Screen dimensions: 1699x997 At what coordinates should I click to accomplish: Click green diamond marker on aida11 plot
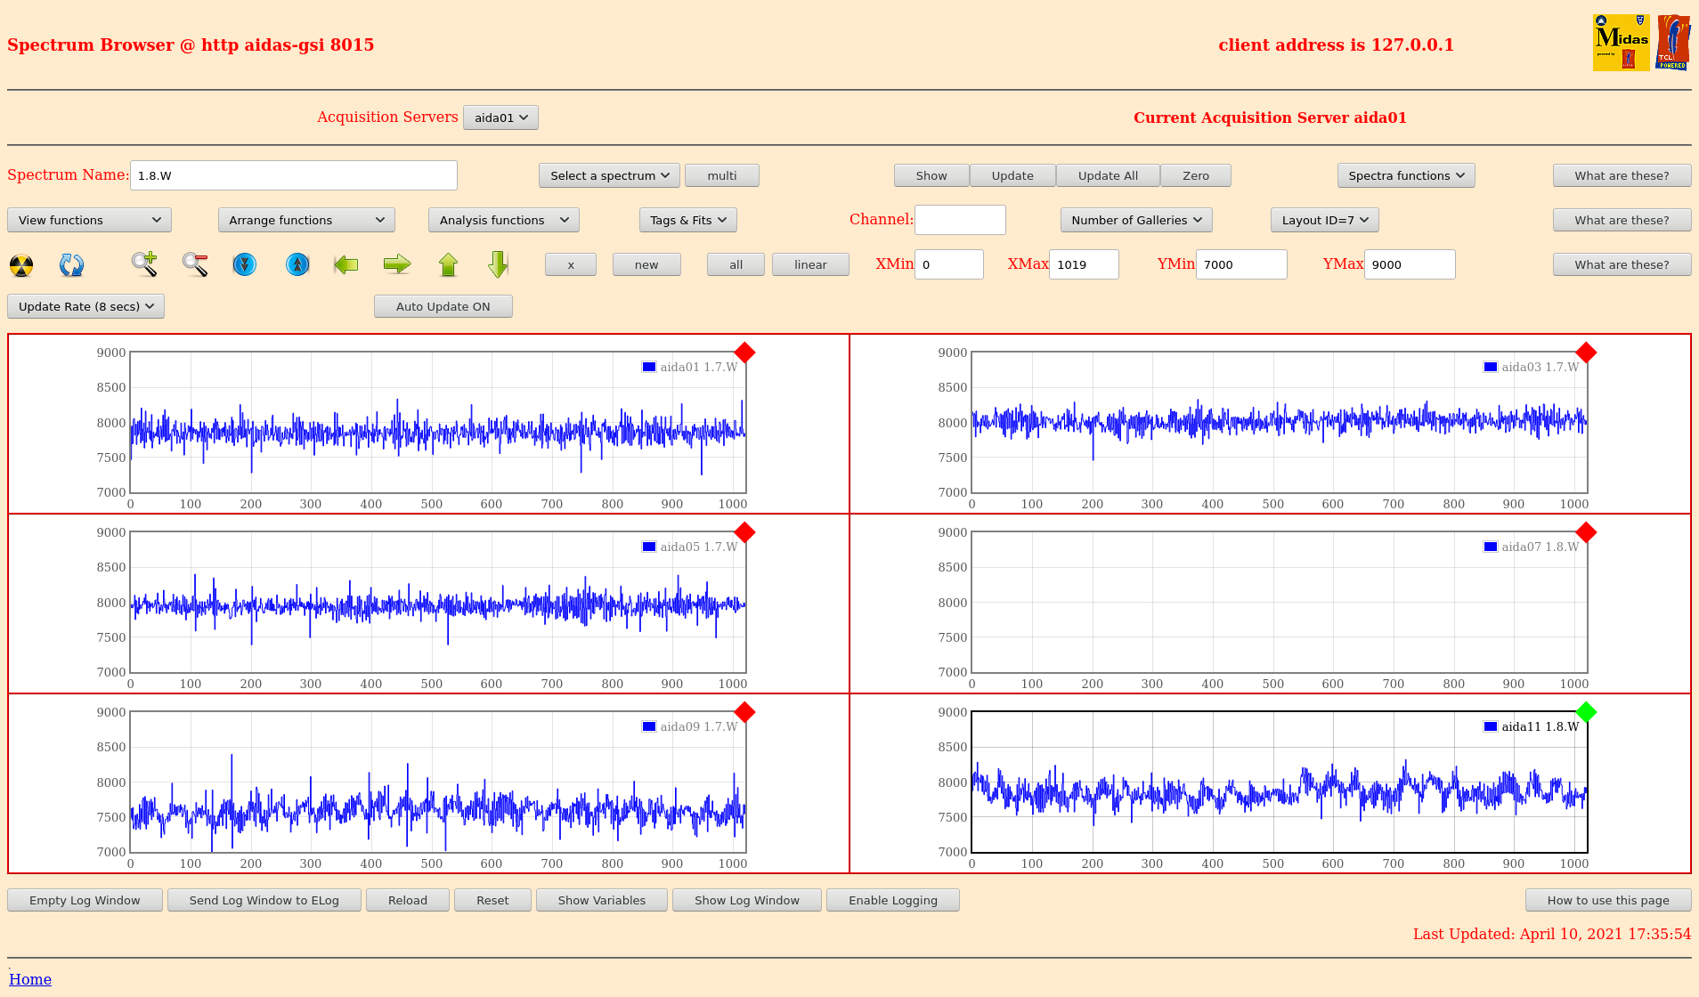[x=1586, y=712]
